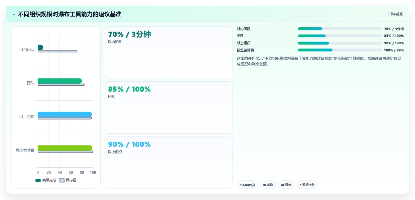
Task: Click the gray target bar for 强监管项目
Action: click(65, 152)
